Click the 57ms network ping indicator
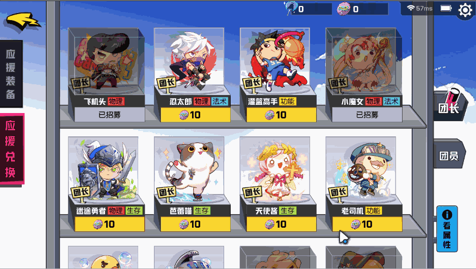Viewport: 476px width, 269px height. 420,9
